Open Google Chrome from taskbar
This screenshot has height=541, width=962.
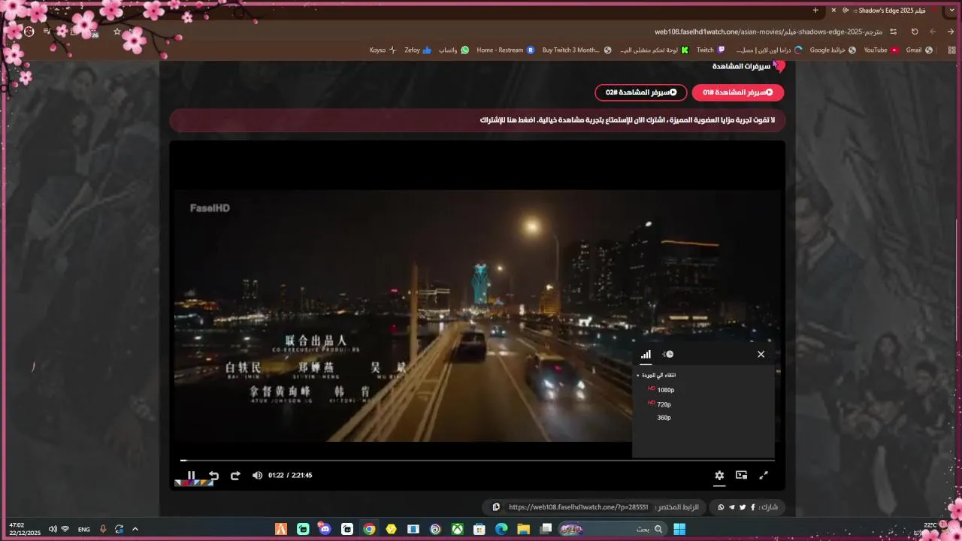tap(369, 529)
